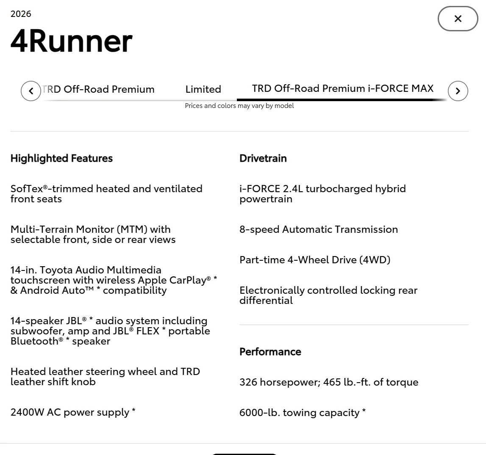Open Apple CarPlay disclaimer asterisk
486x455 pixels.
tap(215, 279)
